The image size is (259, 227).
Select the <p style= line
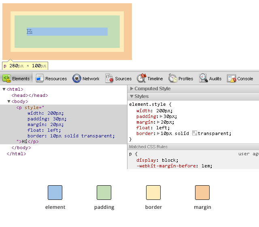point(30,107)
